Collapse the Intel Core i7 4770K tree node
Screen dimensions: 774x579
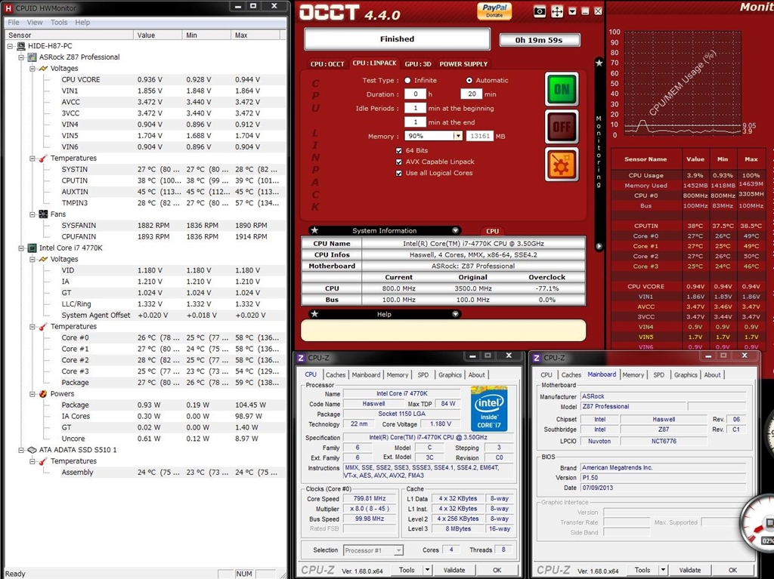(21, 248)
